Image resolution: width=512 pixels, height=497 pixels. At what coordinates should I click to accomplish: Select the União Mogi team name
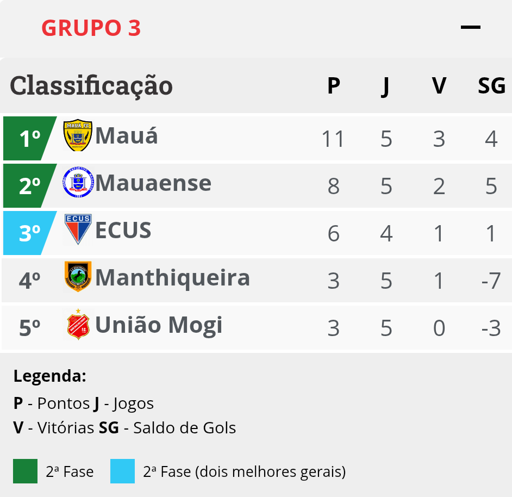(x=159, y=325)
